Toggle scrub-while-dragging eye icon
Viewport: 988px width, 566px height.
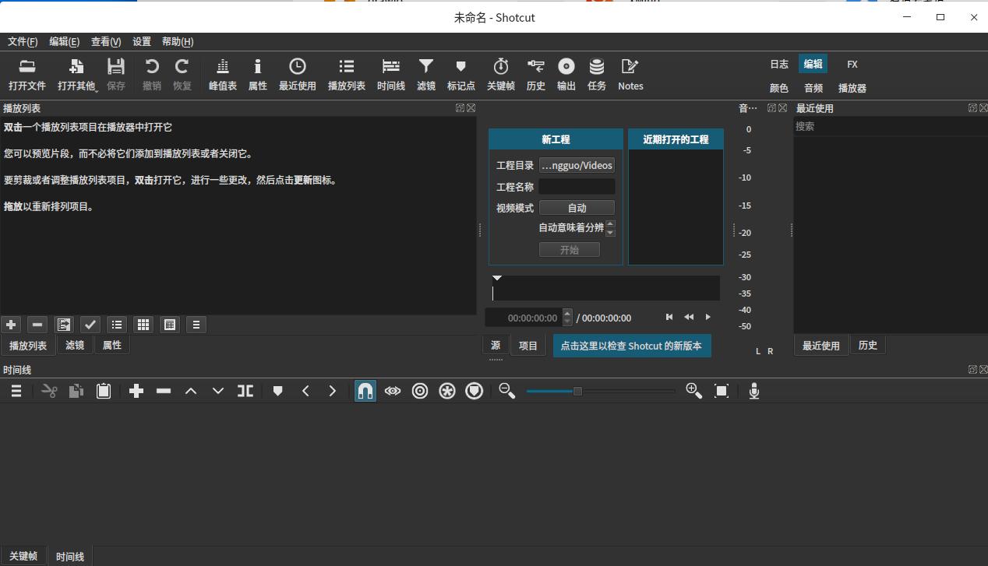(x=393, y=390)
